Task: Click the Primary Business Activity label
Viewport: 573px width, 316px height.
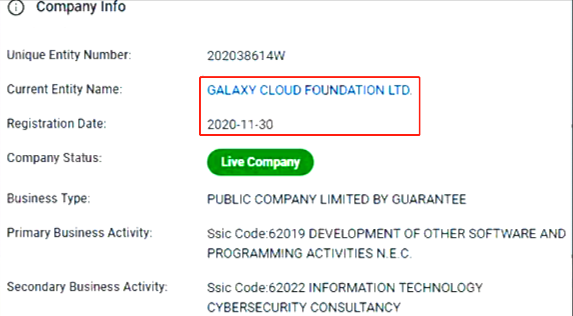Action: click(79, 233)
